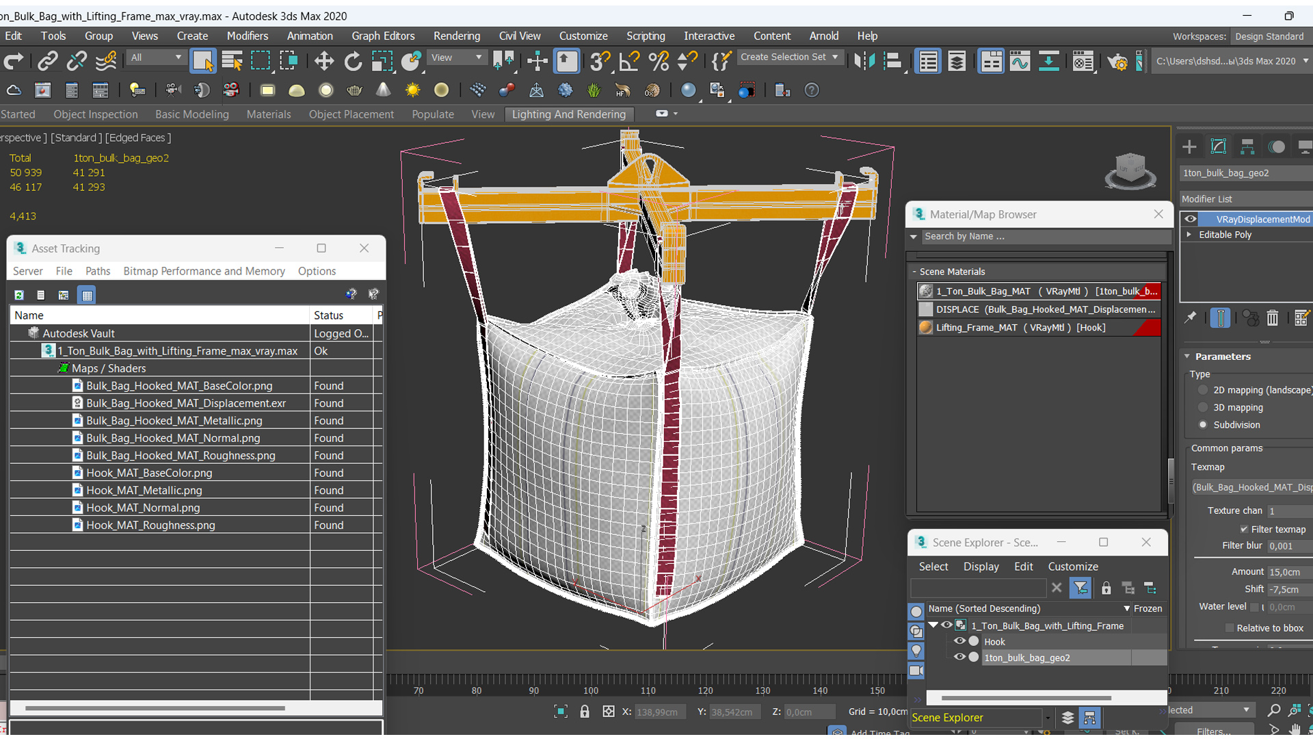Open the Create panel plus icon
The width and height of the screenshot is (1313, 739).
coord(1189,146)
